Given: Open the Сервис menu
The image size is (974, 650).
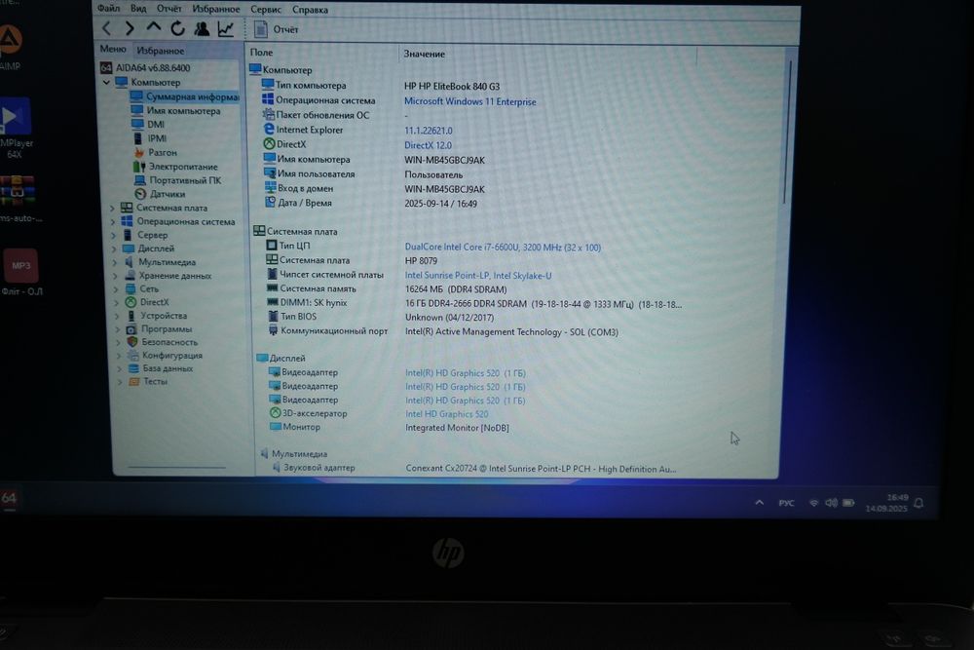Looking at the screenshot, I should click(266, 10).
